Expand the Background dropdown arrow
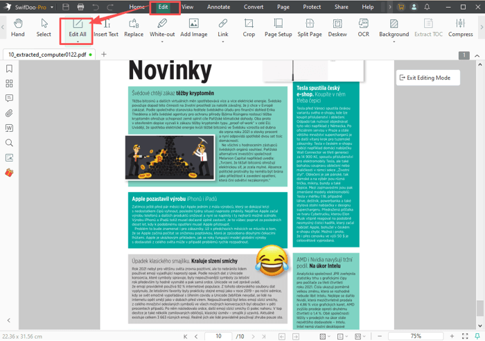 [394, 42]
